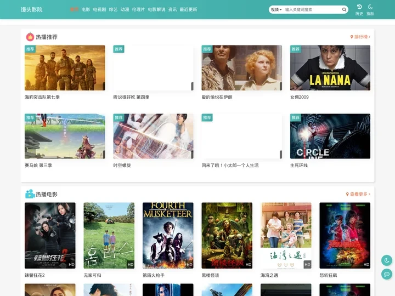395x296 pixels.
Task: Open the 伦理片 menu item
Action: (138, 9)
